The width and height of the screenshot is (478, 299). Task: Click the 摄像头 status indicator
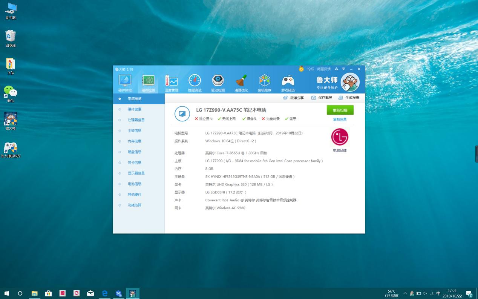click(250, 119)
